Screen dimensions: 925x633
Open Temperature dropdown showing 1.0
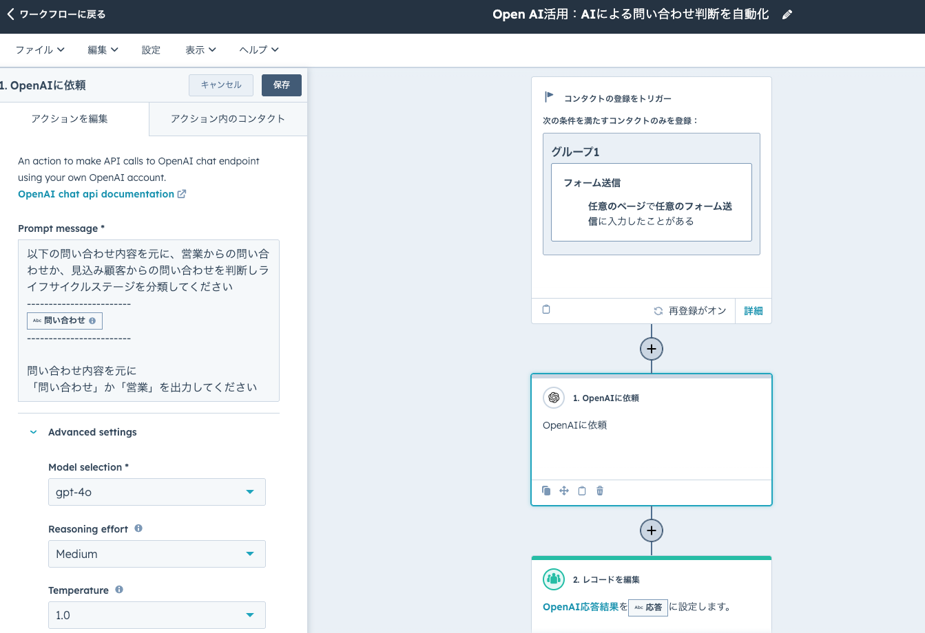tap(157, 615)
